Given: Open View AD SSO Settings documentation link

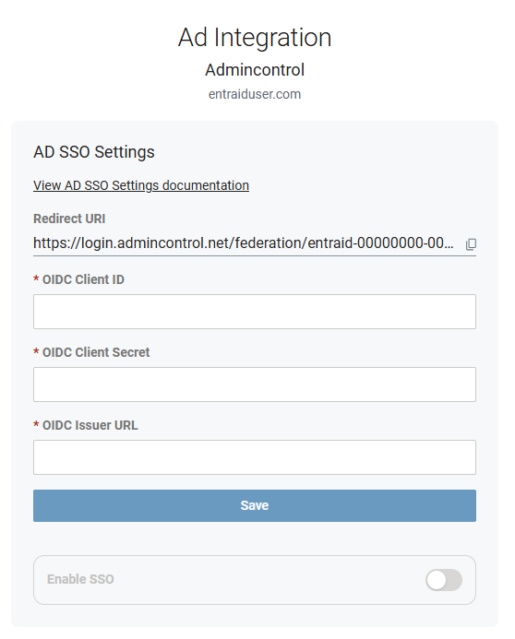Looking at the screenshot, I should pyautogui.click(x=141, y=185).
